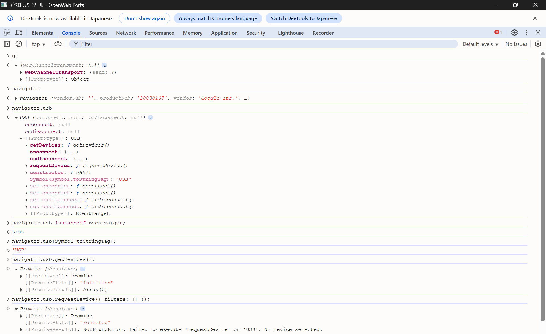Viewport: 546px width, 334px height.
Task: Open DevTools settings gear icon
Action: coord(514,32)
